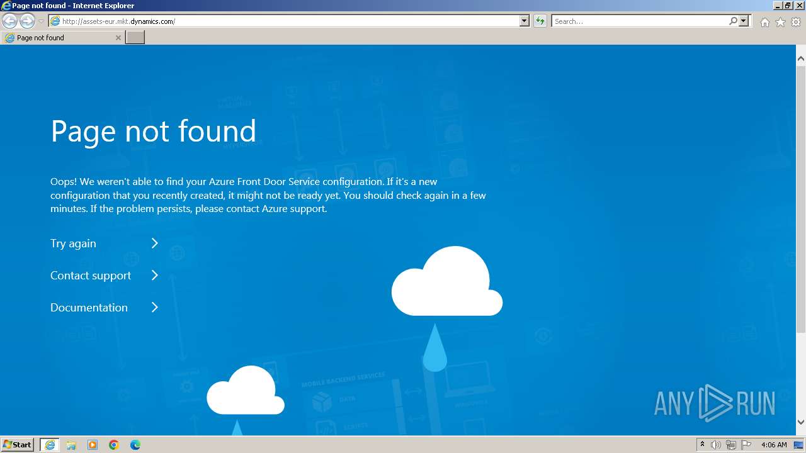Open media player taskbar icon
The image size is (806, 453).
pyautogui.click(x=93, y=445)
